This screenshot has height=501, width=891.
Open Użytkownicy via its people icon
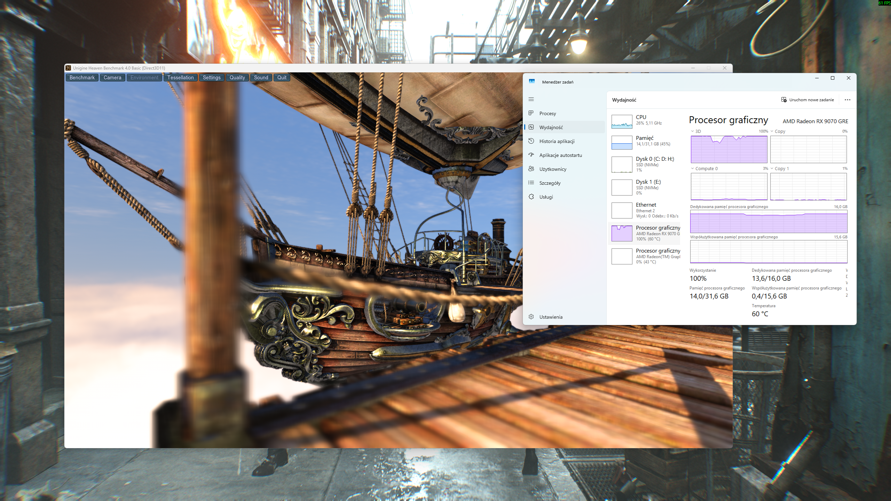click(x=531, y=169)
